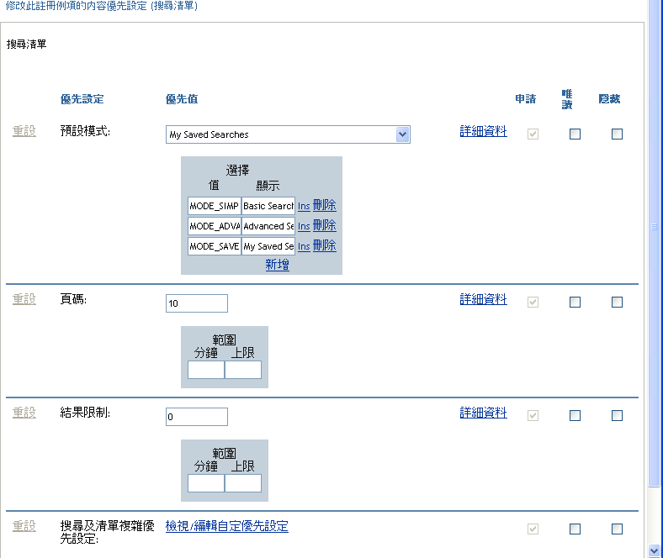
Task: Click 重設 for 搜尋及清單複雜優先設定
Action: tap(24, 526)
